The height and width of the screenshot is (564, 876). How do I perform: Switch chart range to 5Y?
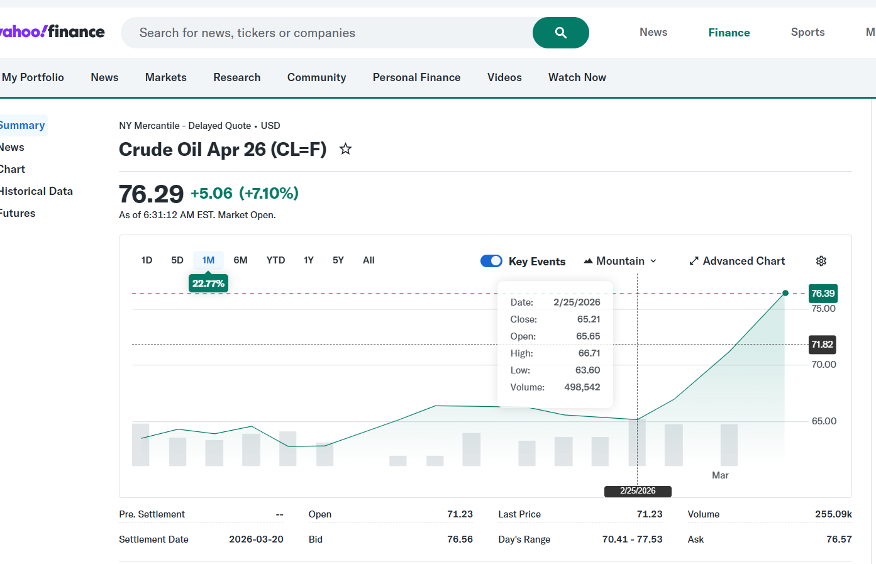point(338,260)
